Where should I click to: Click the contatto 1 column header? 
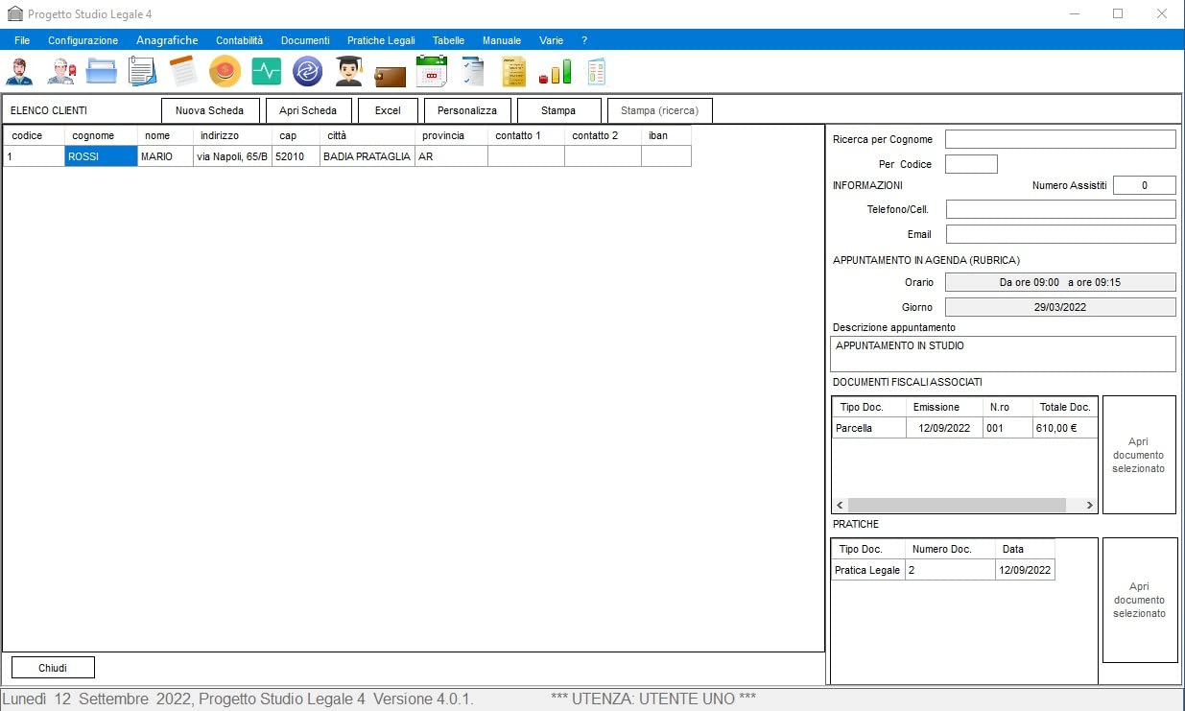tap(527, 135)
